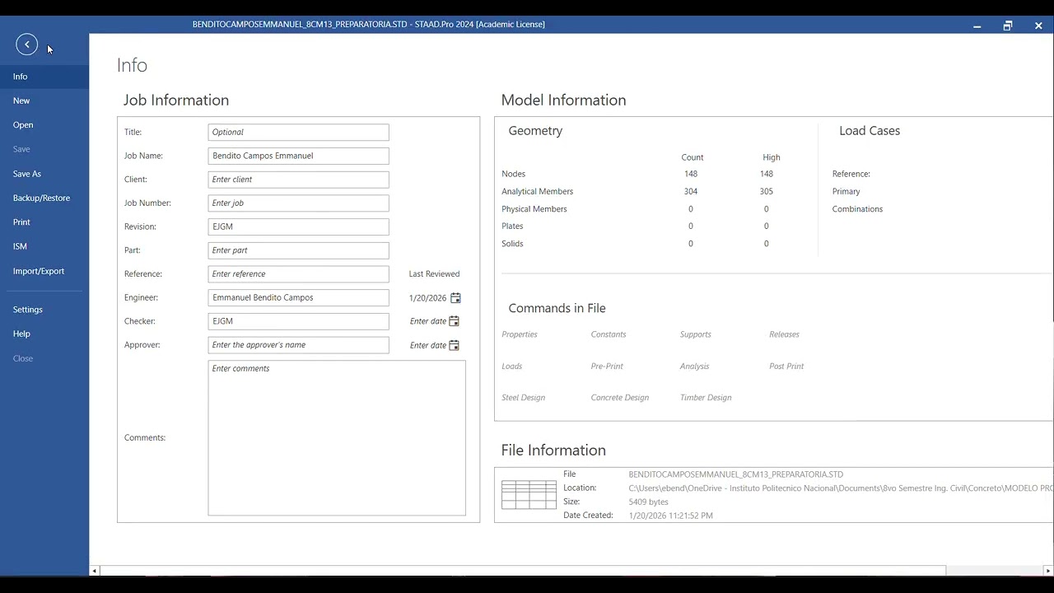The width and height of the screenshot is (1054, 593).
Task: Click the Releases command link
Action: click(784, 334)
